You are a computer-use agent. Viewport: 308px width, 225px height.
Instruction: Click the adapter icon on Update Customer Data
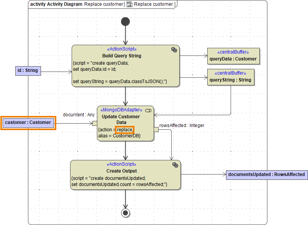149,110
